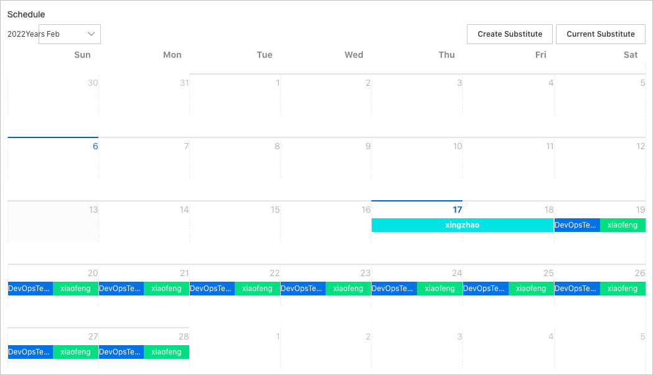
Task: Open the month dropdown showing Feb
Action: point(70,34)
